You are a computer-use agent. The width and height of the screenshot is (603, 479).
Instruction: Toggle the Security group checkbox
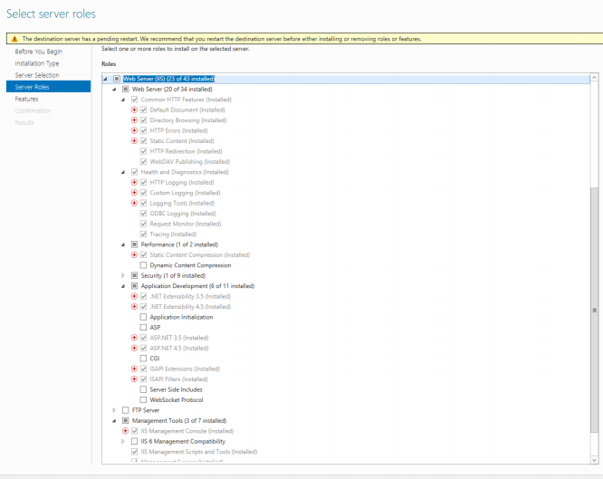pyautogui.click(x=135, y=275)
